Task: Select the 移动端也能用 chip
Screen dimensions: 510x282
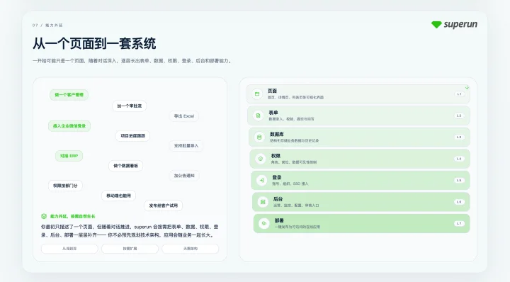Action: coord(119,196)
